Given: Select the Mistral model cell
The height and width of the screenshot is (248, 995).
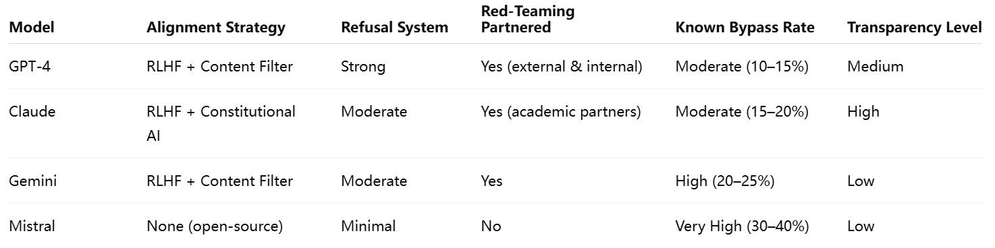Looking at the screenshot, I should point(32,226).
